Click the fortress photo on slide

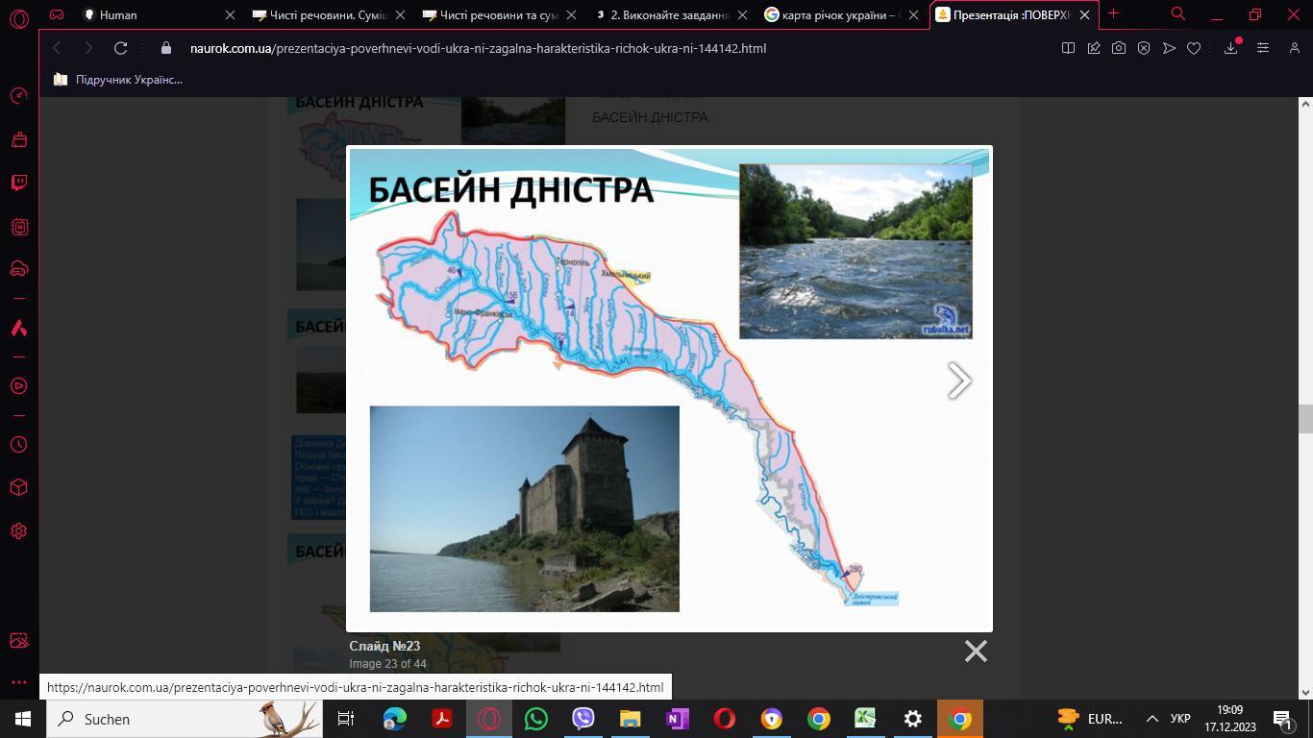(525, 509)
